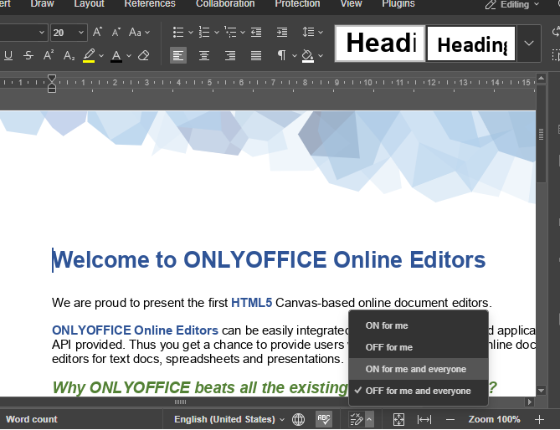
Task: Toggle subscript formatting
Action: pos(69,56)
